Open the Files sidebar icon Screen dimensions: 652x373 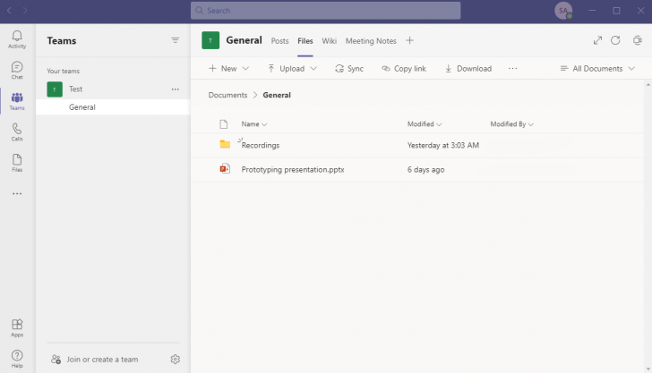(x=17, y=163)
